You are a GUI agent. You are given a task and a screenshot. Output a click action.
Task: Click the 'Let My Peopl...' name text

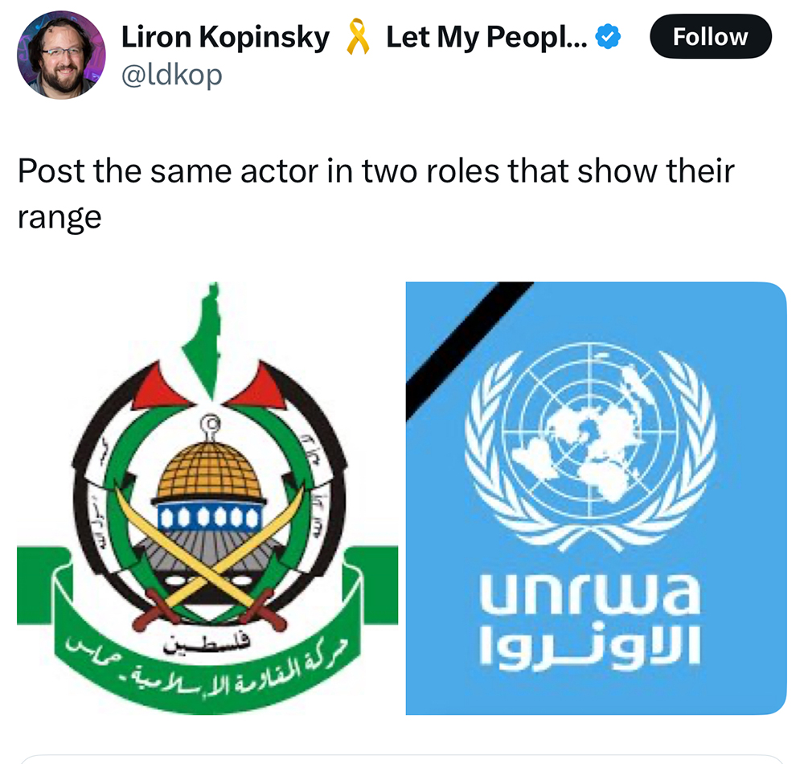[x=486, y=38]
